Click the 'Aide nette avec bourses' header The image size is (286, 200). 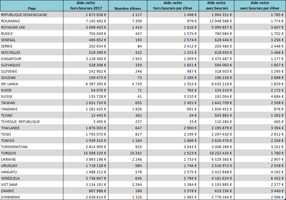point(216,6)
